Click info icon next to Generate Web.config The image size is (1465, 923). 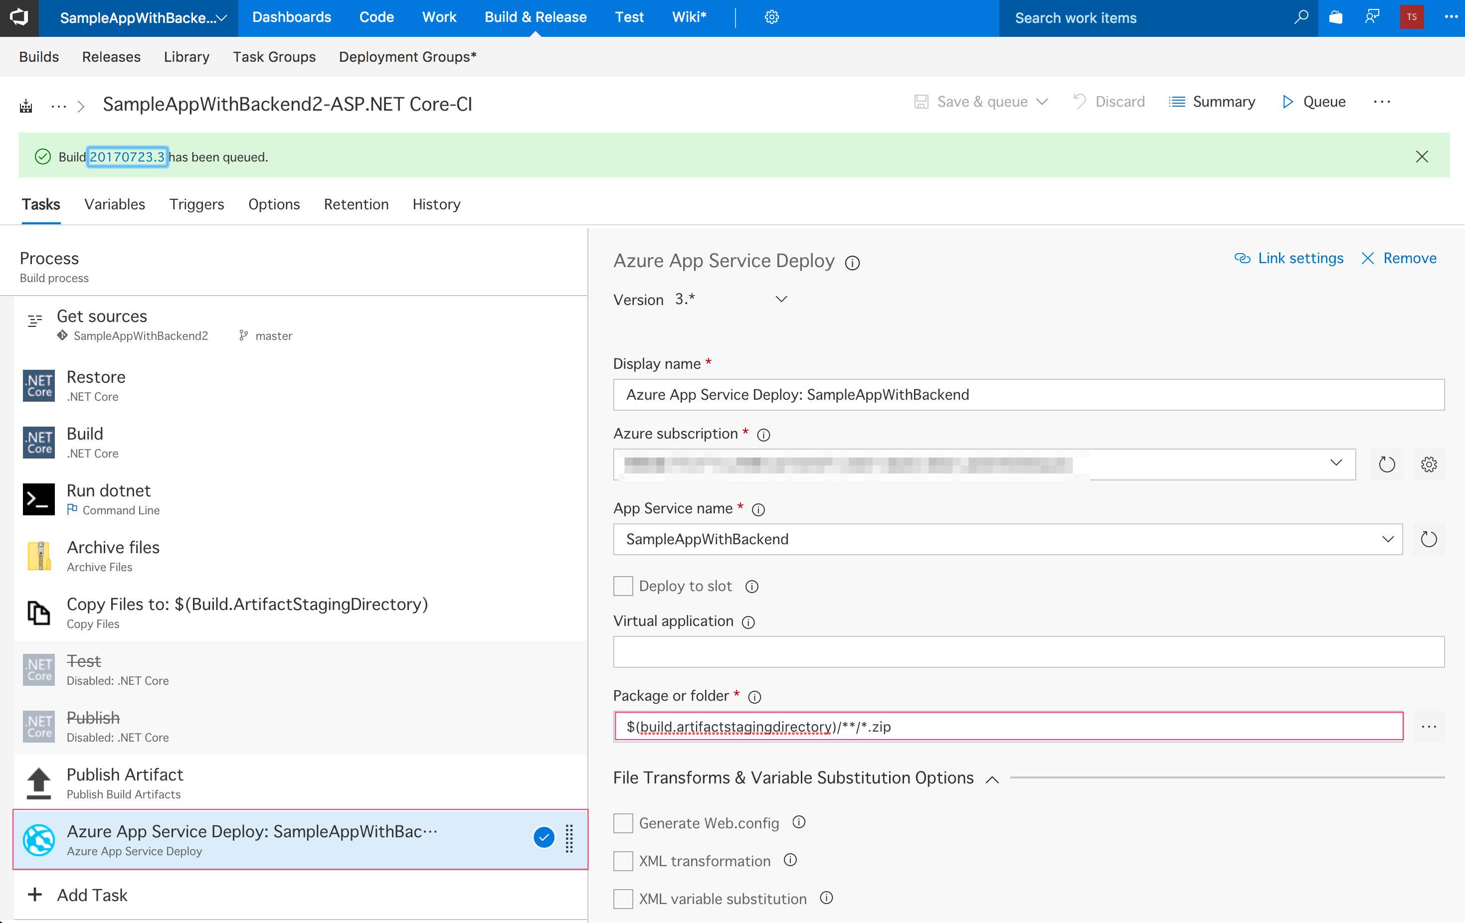[799, 823]
